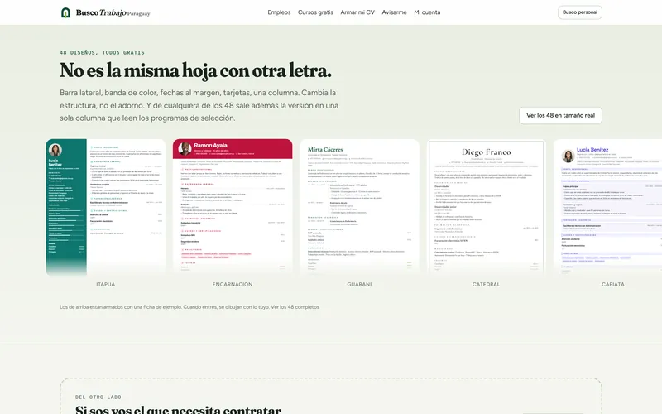This screenshot has height=414, width=662.
Task: Select the Avisarme nav item
Action: pos(395,12)
